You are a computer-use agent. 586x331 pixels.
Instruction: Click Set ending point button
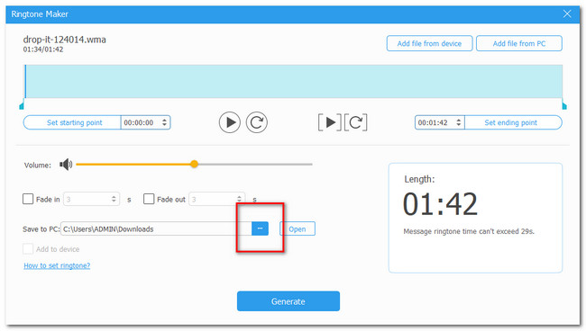[513, 122]
